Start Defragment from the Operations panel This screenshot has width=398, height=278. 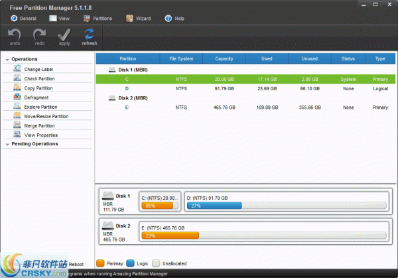[x=36, y=98]
